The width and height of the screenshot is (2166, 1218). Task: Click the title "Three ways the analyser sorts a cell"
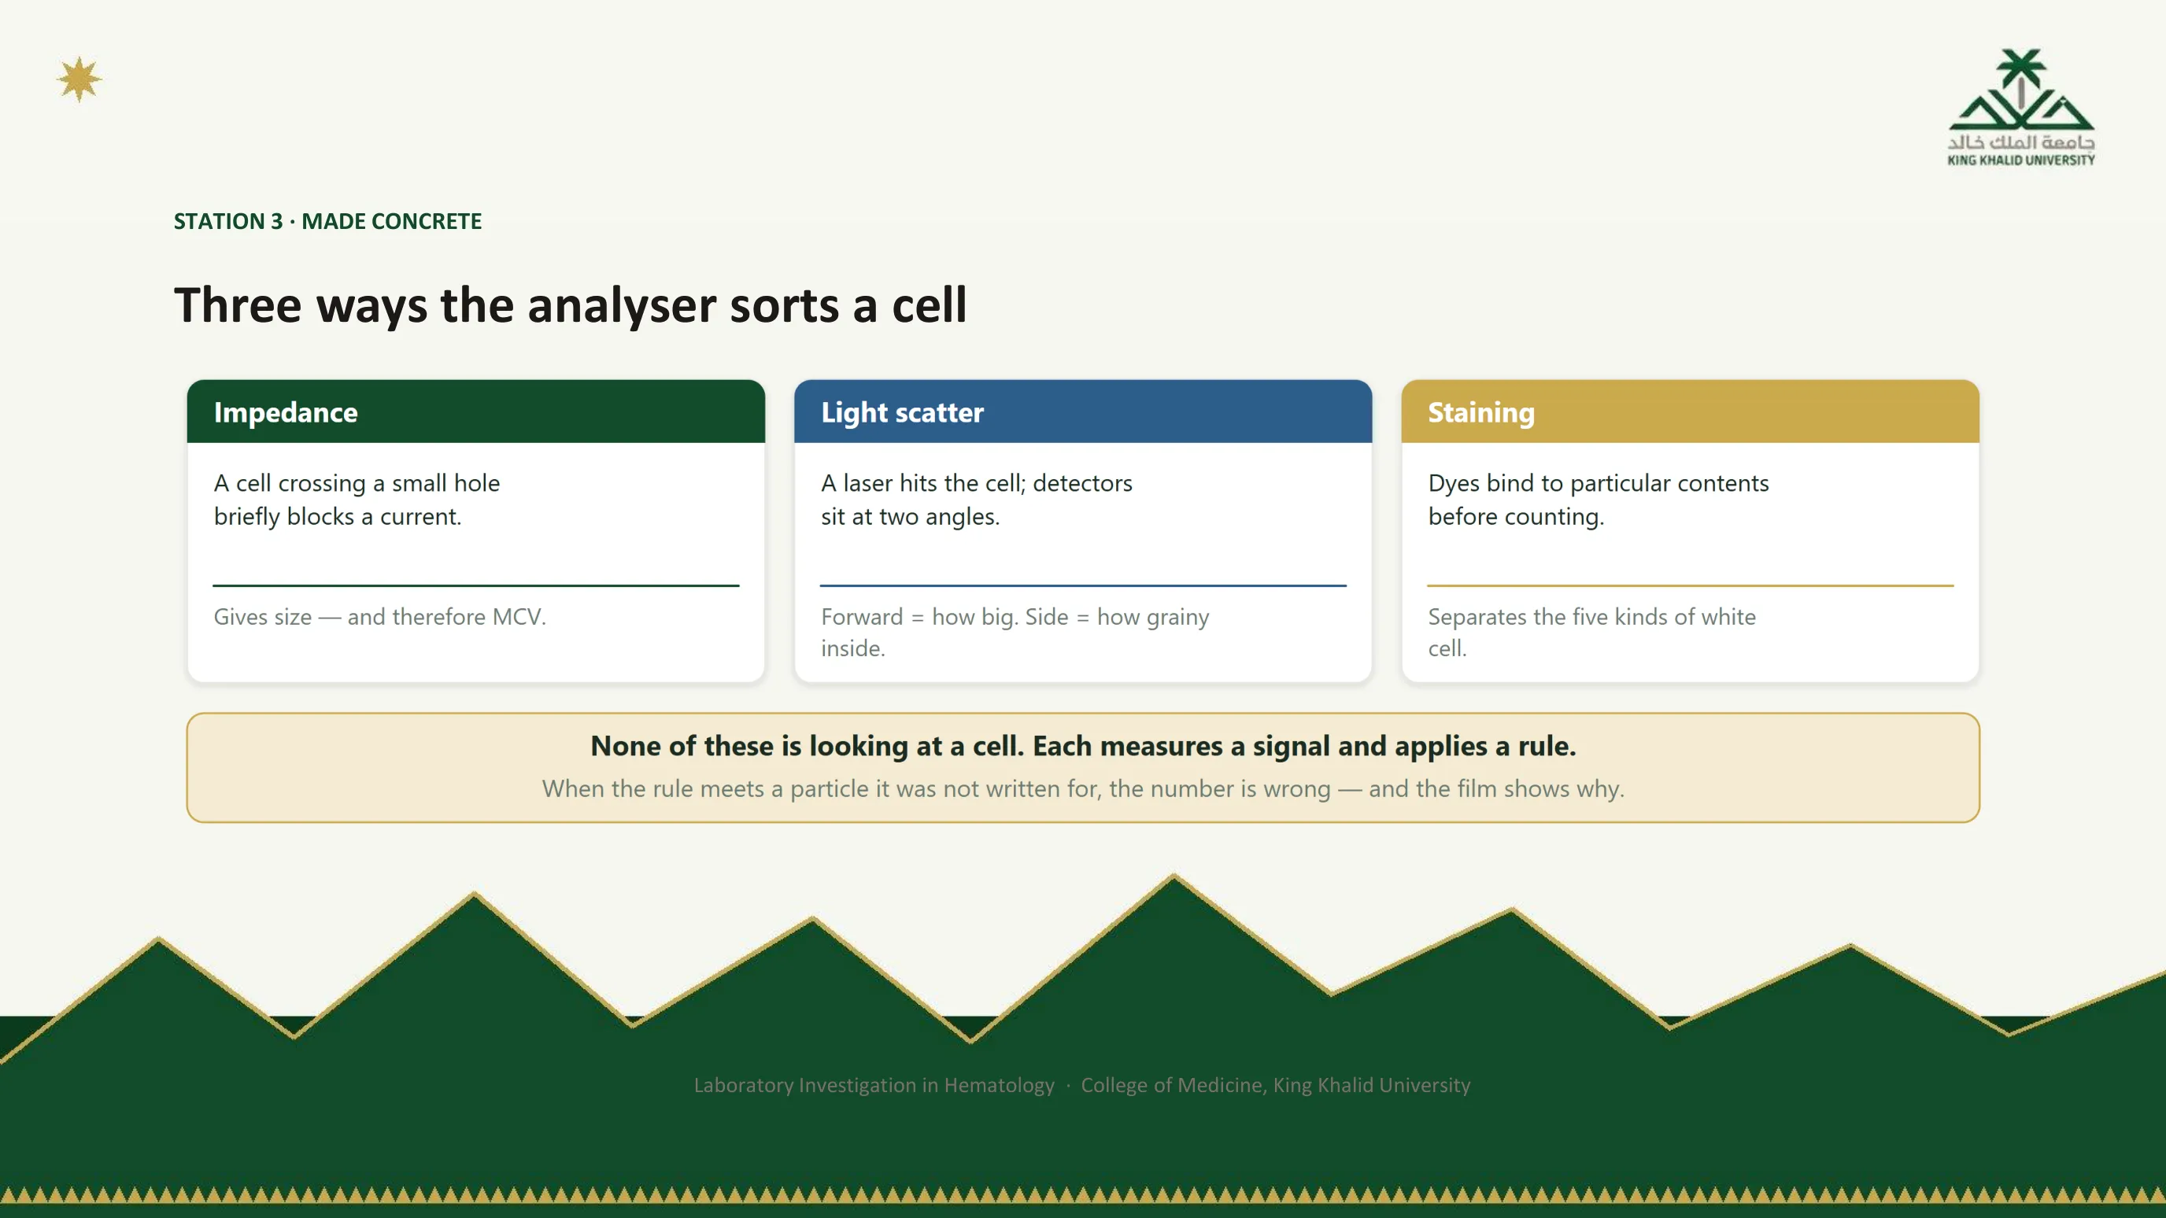570,304
